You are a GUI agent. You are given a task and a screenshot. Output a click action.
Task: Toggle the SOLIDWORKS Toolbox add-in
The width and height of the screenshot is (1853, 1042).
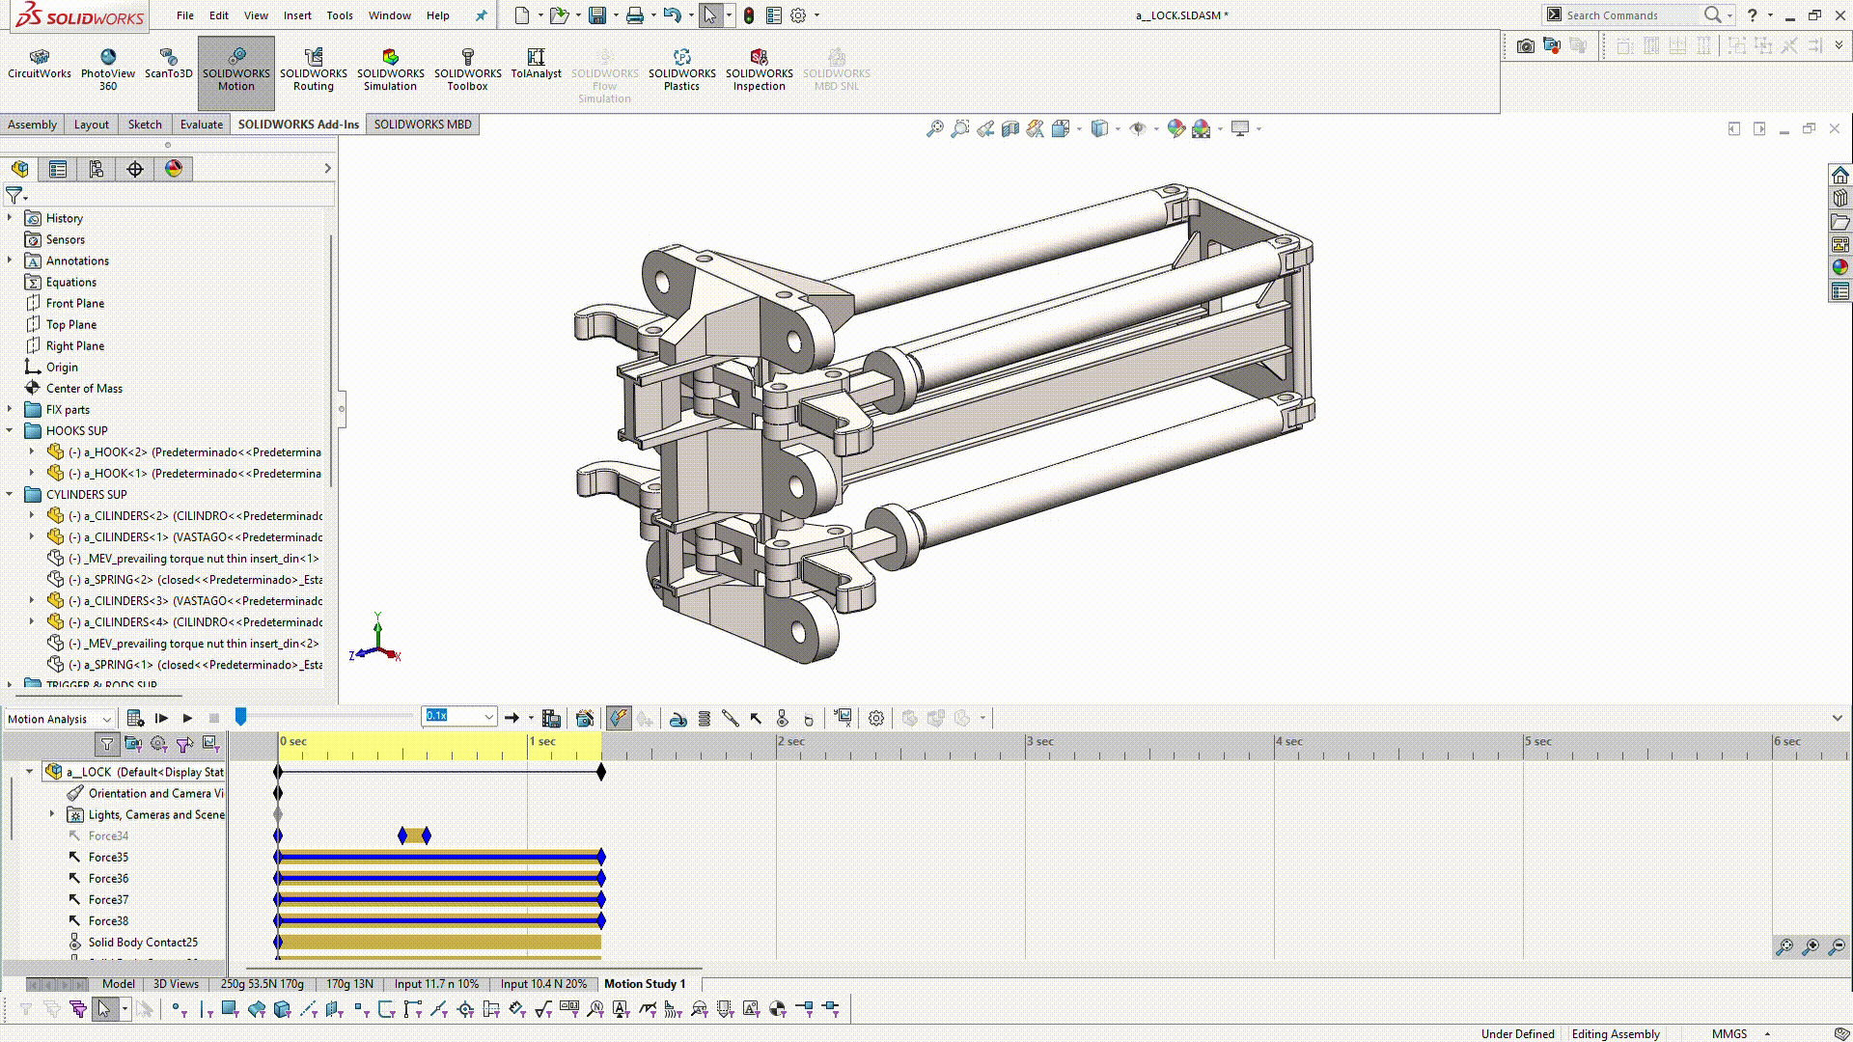tap(468, 70)
